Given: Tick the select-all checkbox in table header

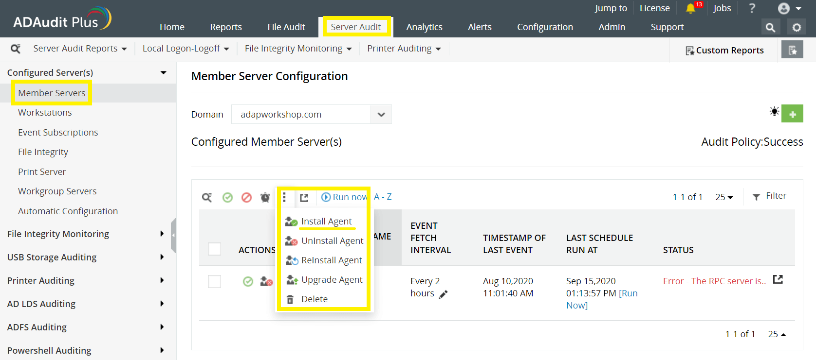Looking at the screenshot, I should pyautogui.click(x=214, y=249).
